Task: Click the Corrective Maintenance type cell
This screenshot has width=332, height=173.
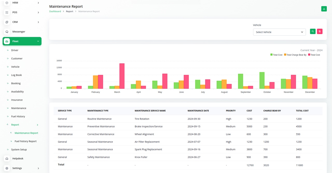Action: click(x=100, y=134)
